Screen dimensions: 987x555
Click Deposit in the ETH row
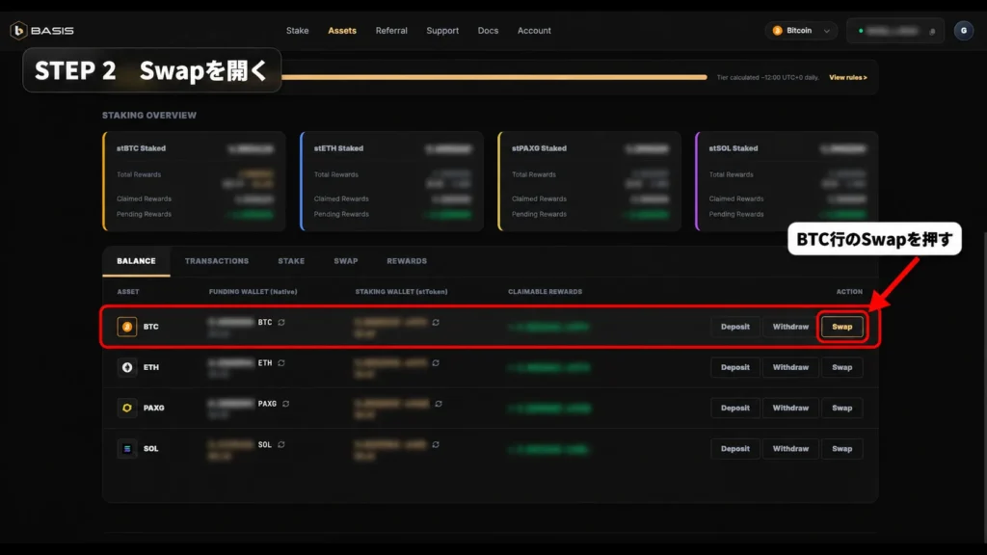[x=735, y=367]
